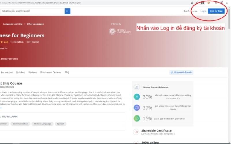Click the 'Offered By' label
The height and width of the screenshot is (144, 231).
116,24
